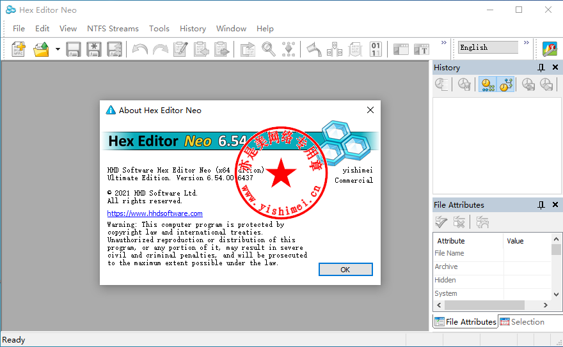Toggle the History clock with branch tree button
This screenshot has height=347, width=563.
(506, 84)
